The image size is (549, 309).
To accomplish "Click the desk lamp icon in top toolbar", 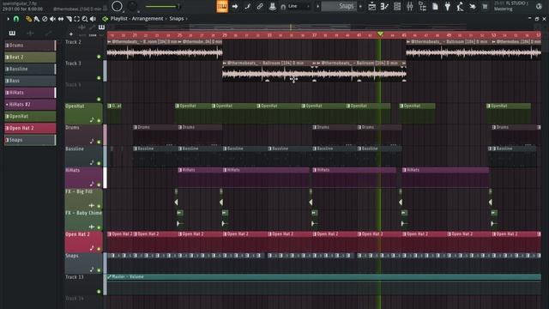I will coord(460,6).
